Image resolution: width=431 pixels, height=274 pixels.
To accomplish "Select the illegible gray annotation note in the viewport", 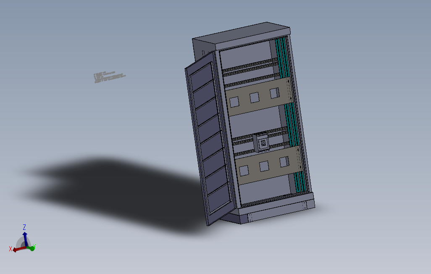I will (109, 77).
